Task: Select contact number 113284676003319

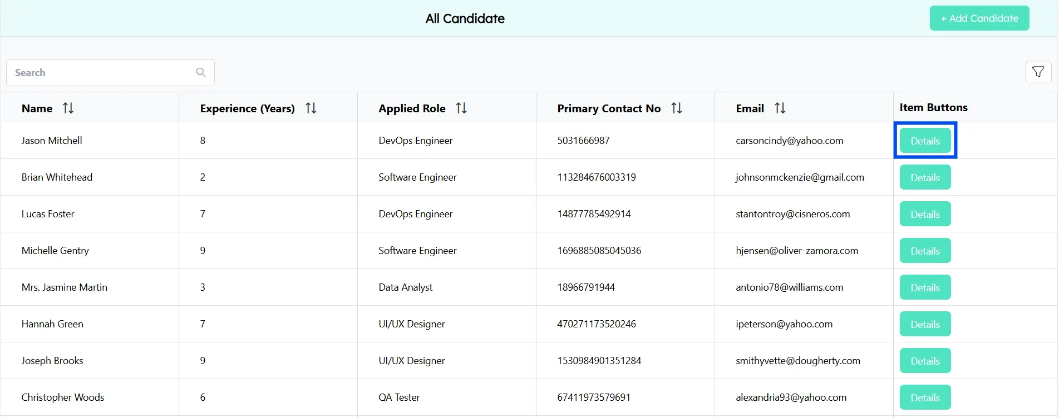Action: 596,177
